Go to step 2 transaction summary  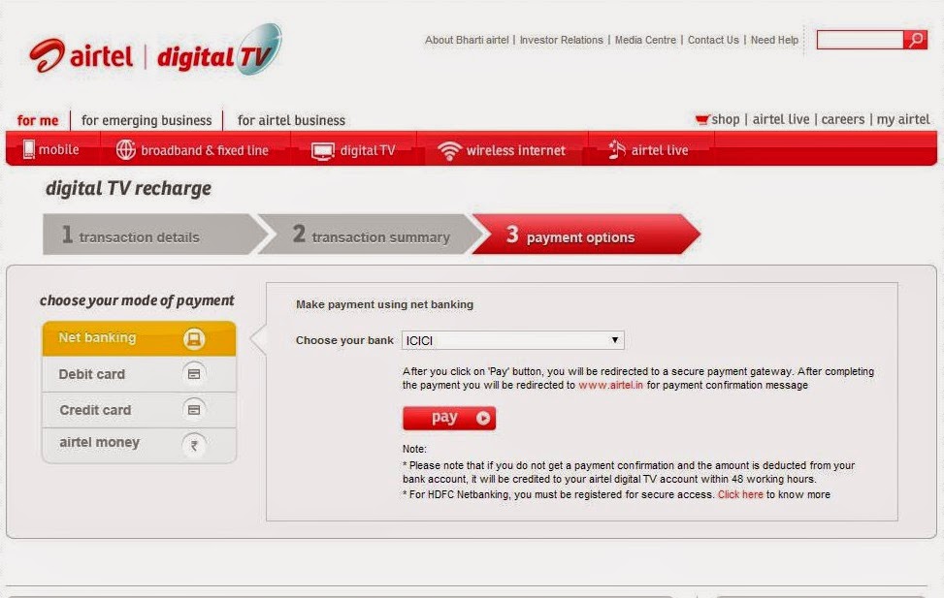372,235
